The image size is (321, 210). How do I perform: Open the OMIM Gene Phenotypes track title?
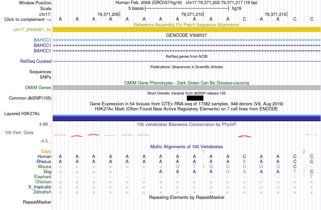[187, 83]
